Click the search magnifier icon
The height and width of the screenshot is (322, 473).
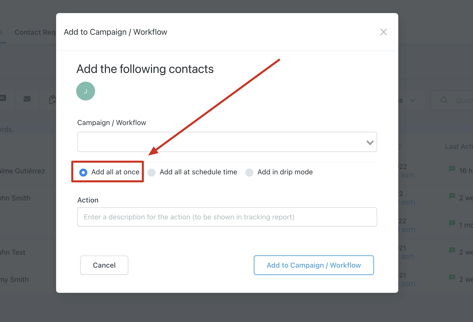[444, 100]
